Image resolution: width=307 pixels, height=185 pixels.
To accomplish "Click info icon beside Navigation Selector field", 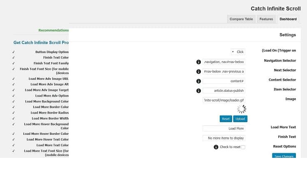I will [198, 62].
